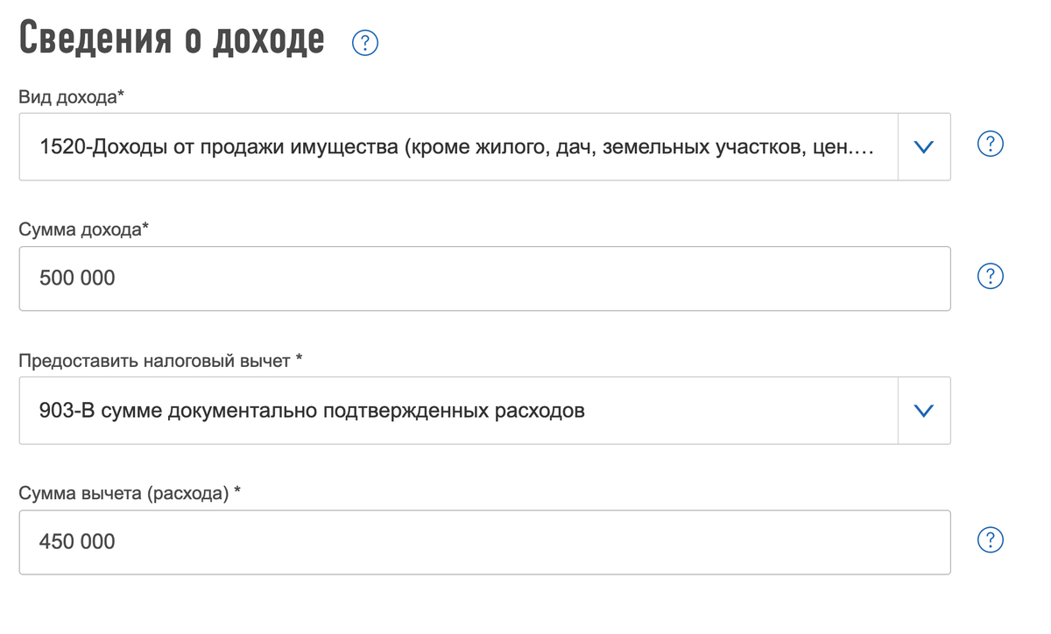Click the 903-В сумме документально подтвержденных расходов selection

pyautogui.click(x=312, y=410)
